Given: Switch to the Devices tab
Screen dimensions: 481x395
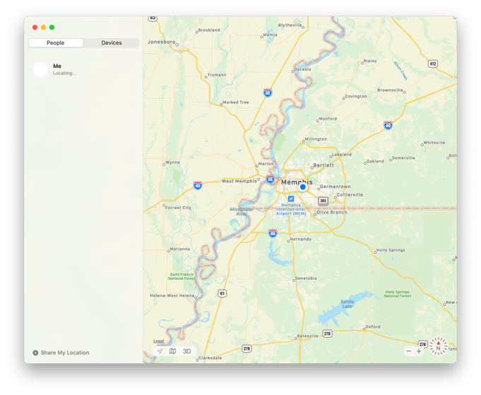Looking at the screenshot, I should 112,43.
